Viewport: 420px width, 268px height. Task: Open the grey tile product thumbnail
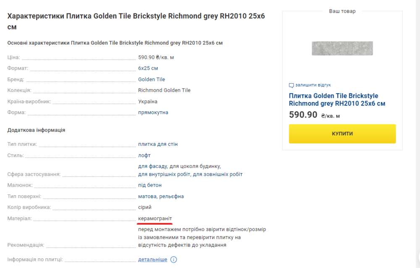[x=342, y=48]
